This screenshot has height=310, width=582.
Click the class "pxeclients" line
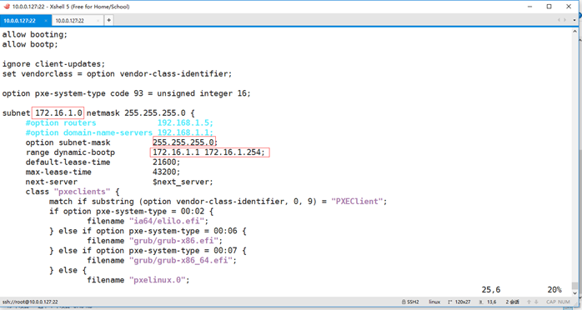click(x=73, y=192)
